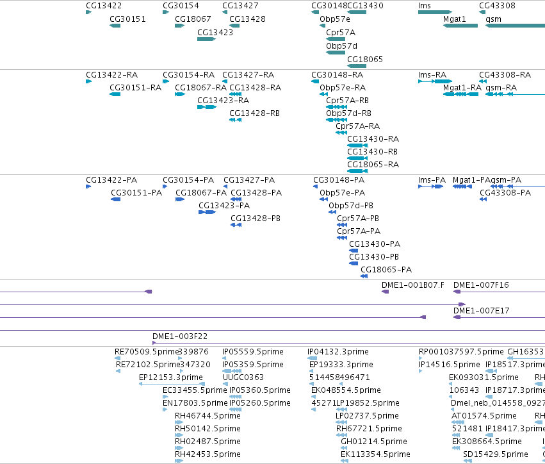The height and width of the screenshot is (464, 545).
Task: Click the qsm gene label
Action: pos(493,19)
